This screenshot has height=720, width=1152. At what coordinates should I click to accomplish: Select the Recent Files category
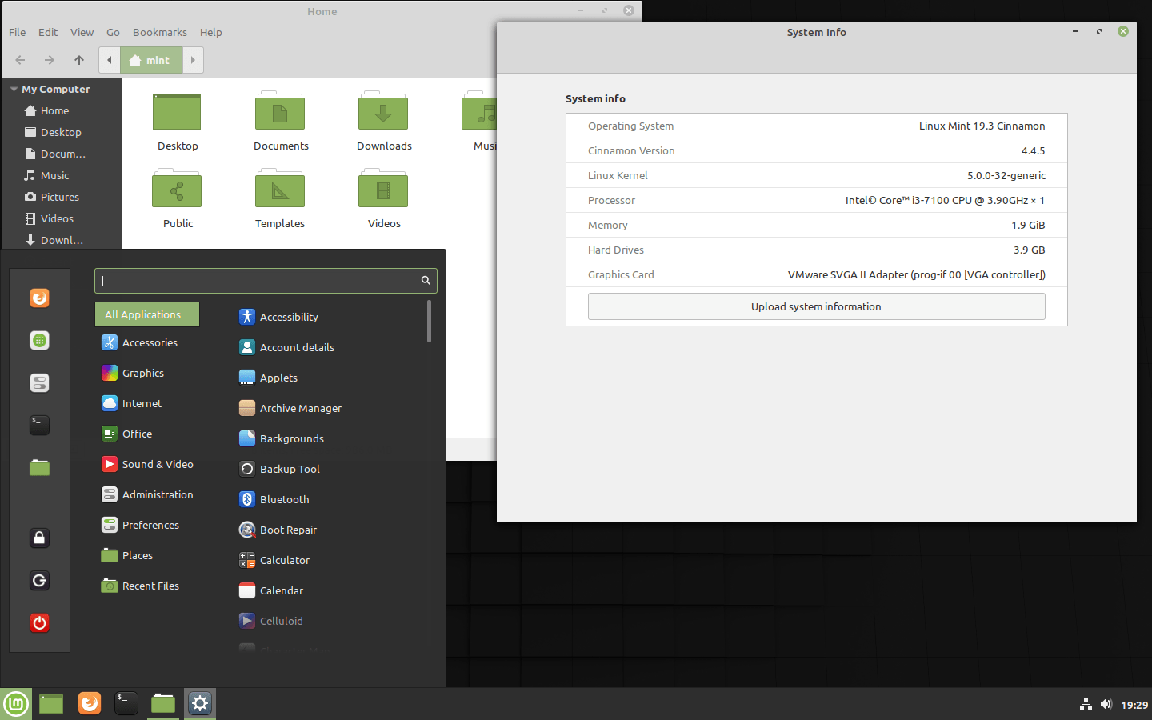(x=147, y=586)
